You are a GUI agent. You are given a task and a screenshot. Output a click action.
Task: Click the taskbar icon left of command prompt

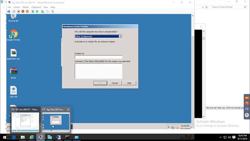point(59,137)
